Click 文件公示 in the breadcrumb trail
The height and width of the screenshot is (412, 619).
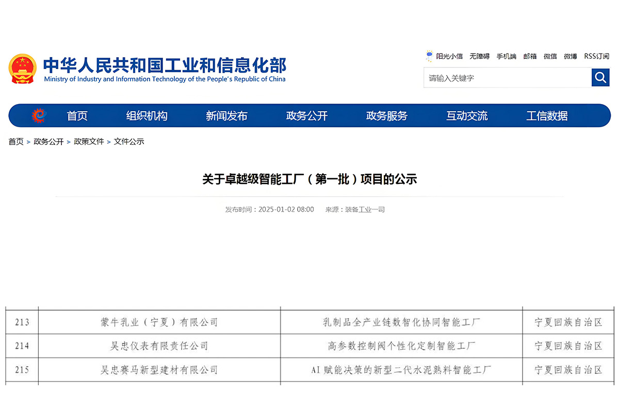click(129, 142)
